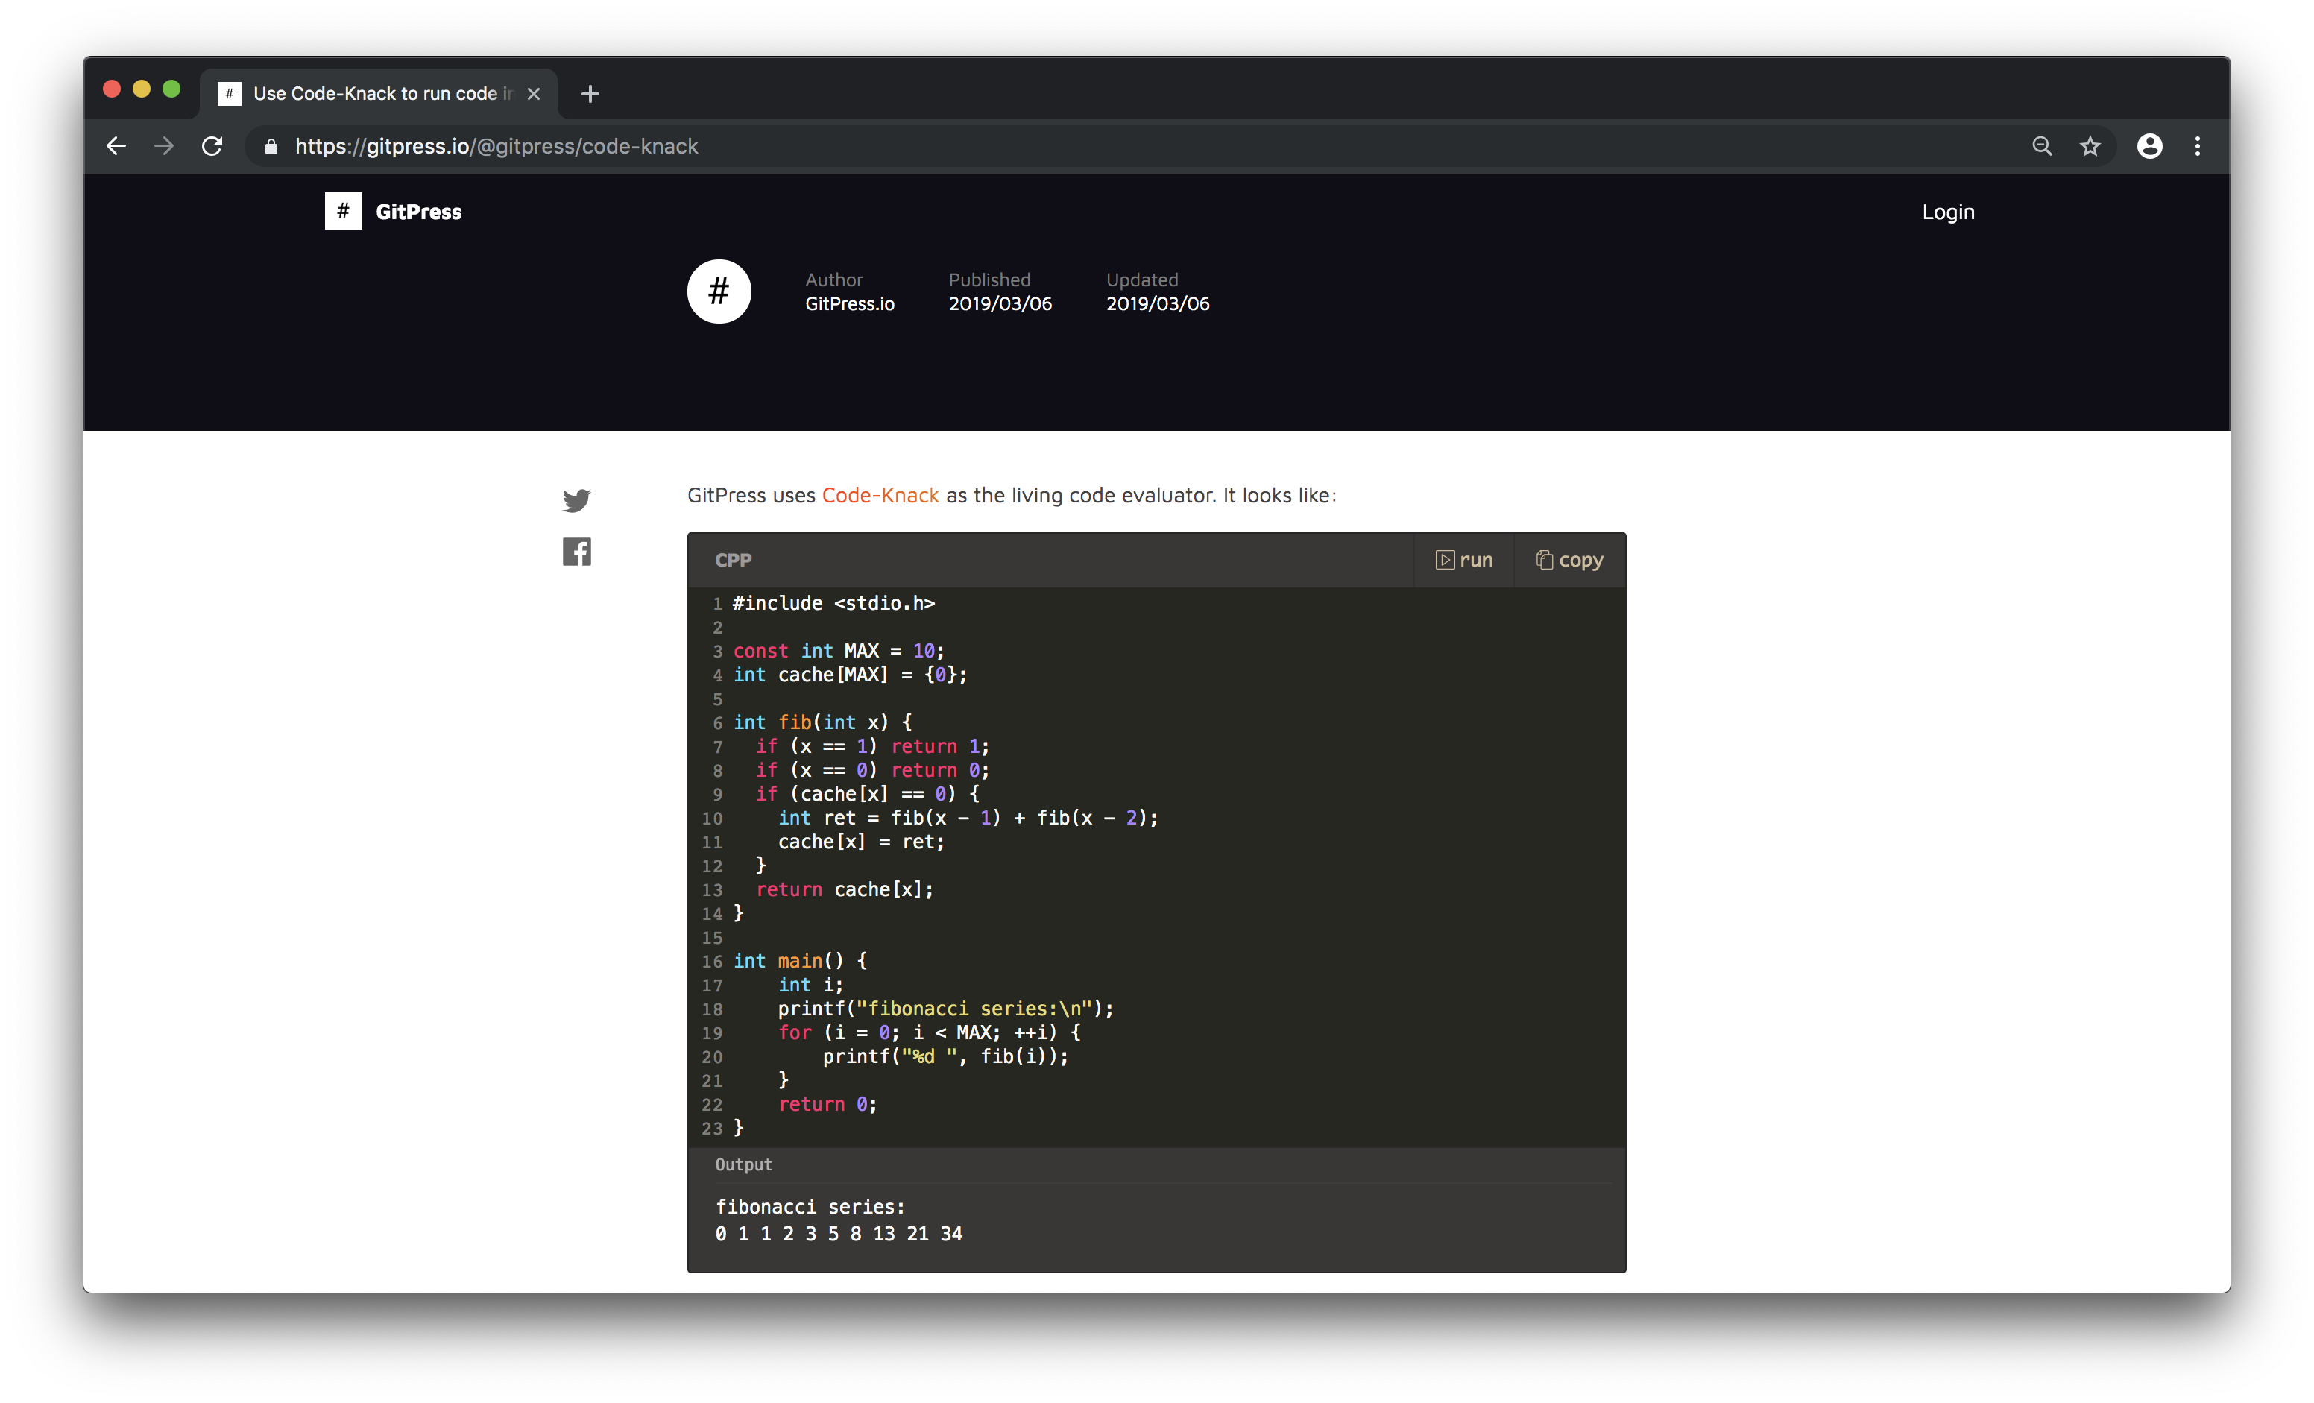This screenshot has width=2314, height=1403.
Task: Open a new browser tab
Action: (x=590, y=94)
